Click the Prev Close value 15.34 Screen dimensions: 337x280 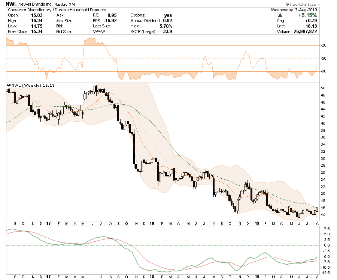pos(37,32)
